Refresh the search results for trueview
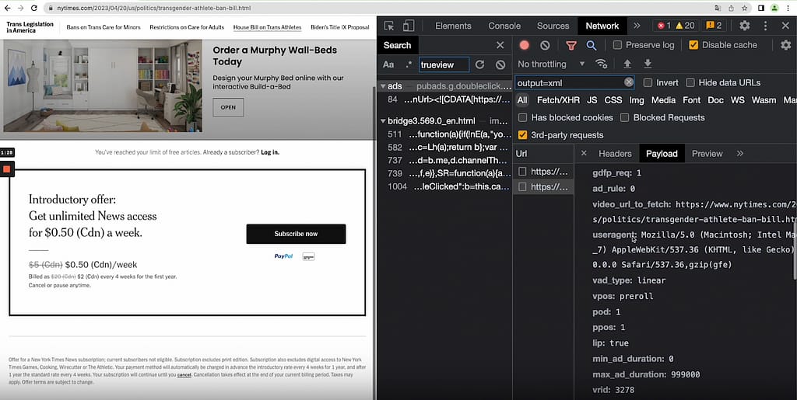Screen dimensions: 797x400 click(480, 64)
